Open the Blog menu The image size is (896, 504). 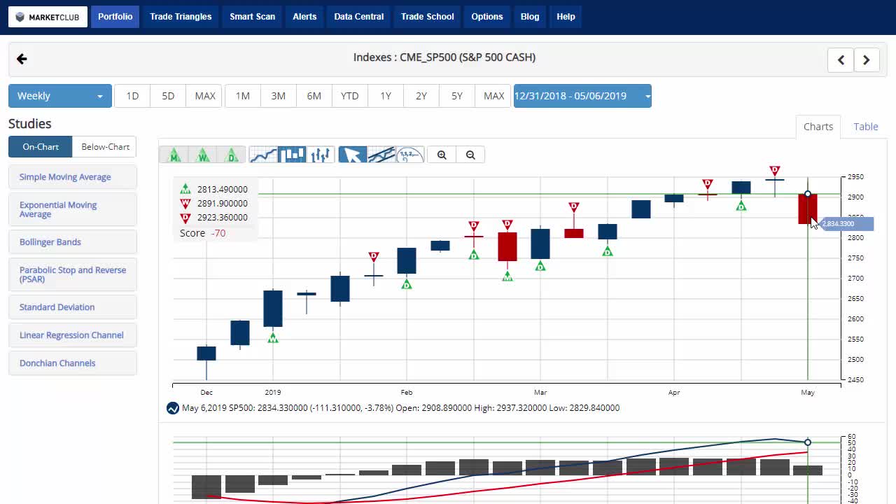(530, 17)
